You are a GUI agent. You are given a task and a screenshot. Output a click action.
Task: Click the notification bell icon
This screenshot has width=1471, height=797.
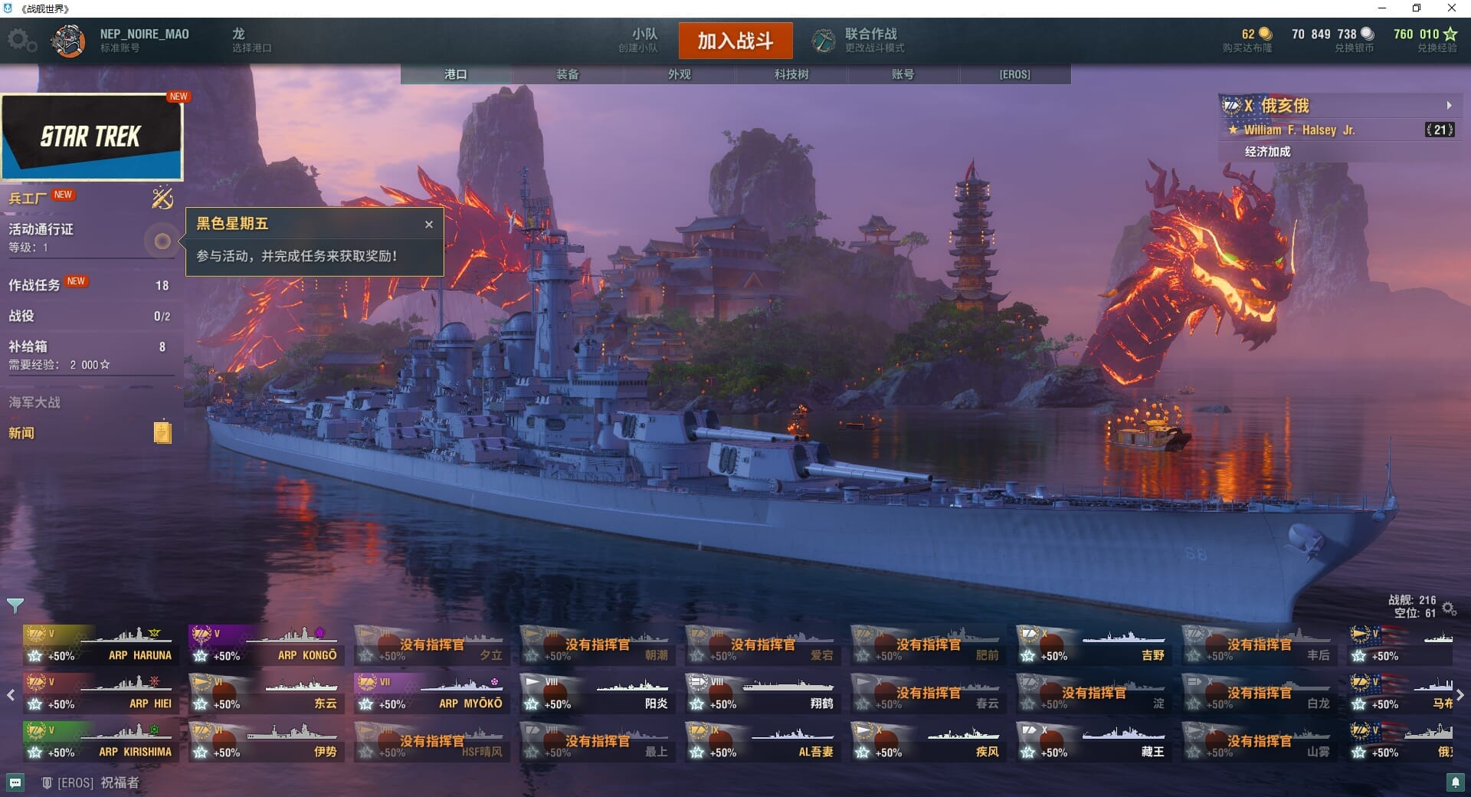1455,782
